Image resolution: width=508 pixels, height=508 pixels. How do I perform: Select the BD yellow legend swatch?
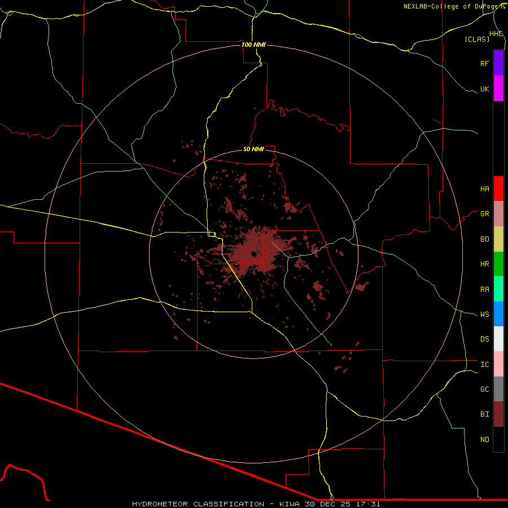pyautogui.click(x=498, y=239)
